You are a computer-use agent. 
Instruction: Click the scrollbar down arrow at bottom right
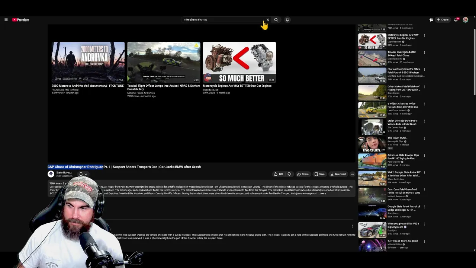click(x=474, y=251)
